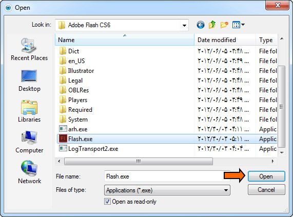Click the Flash.exe application icon
Viewport: 293px width, 217px height.
(63, 139)
